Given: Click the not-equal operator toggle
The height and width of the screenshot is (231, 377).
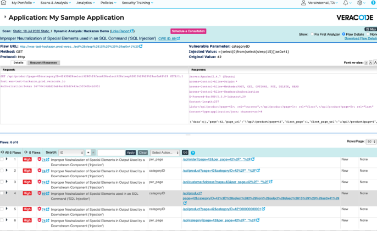Looking at the screenshot, I should [93, 153].
